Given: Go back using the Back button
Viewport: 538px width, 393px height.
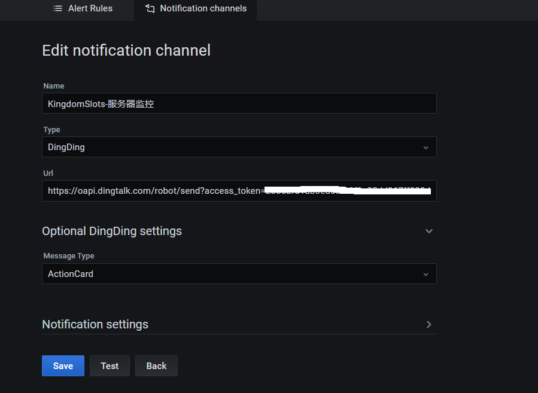Looking at the screenshot, I should coord(156,366).
